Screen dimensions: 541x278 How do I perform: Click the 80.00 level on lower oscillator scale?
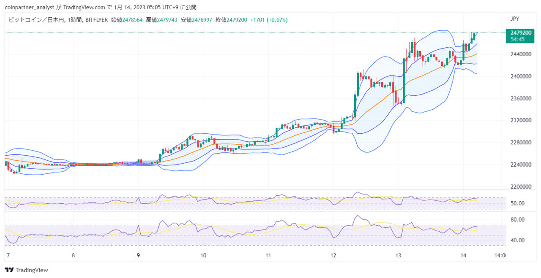(517, 220)
